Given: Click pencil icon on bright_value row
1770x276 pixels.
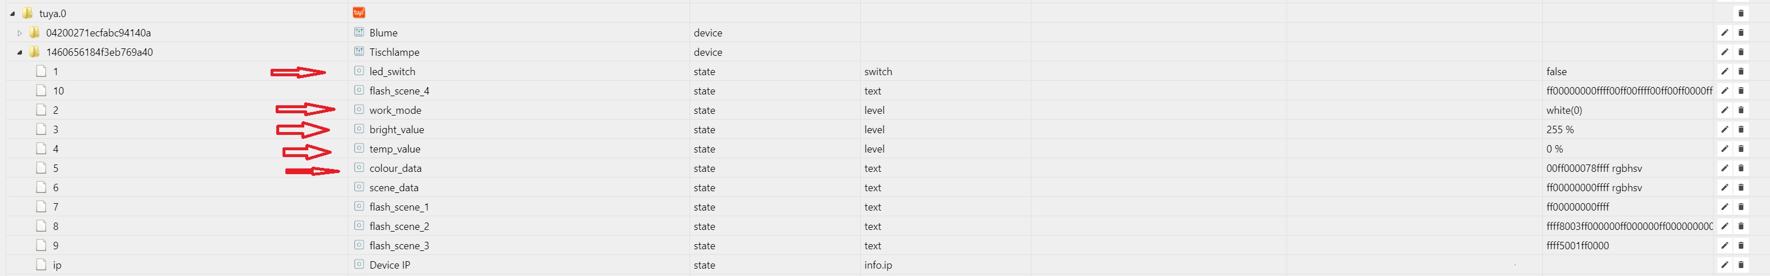Looking at the screenshot, I should point(1724,129).
